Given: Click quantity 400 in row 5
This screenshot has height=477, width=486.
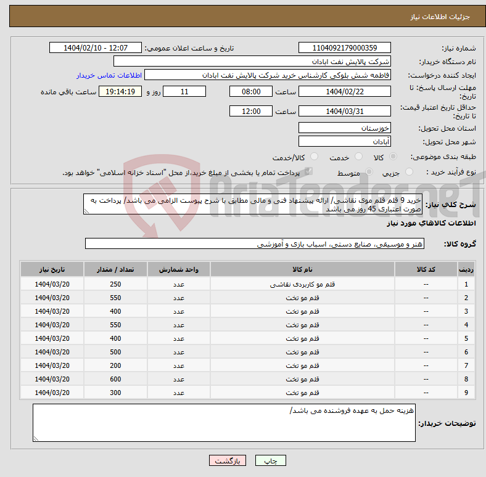Looking at the screenshot, I should [x=115, y=338].
